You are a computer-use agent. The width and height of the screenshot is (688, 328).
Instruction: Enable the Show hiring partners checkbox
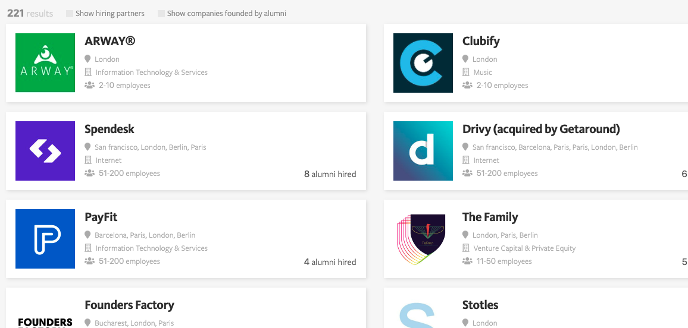[x=69, y=14]
